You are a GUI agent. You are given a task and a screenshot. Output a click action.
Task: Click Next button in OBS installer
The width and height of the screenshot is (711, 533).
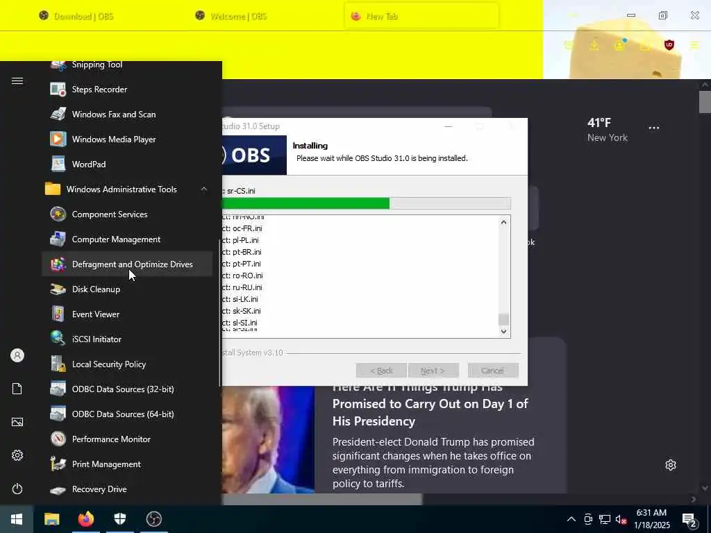[433, 371]
